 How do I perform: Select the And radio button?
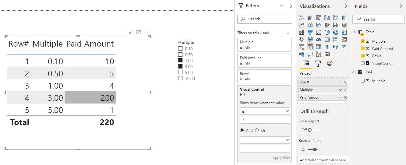coord(242,130)
